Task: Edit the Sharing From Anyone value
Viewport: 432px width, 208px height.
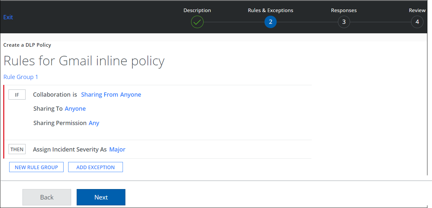Action: pyautogui.click(x=111, y=95)
